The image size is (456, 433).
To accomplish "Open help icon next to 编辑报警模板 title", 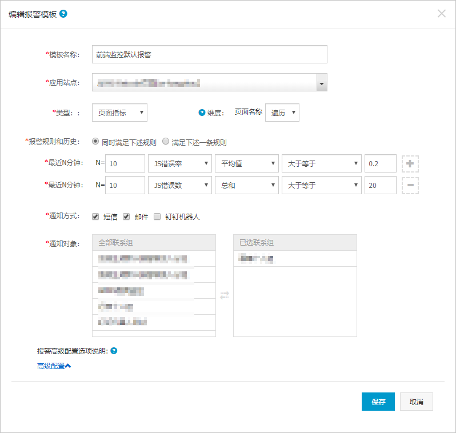I will pos(63,14).
